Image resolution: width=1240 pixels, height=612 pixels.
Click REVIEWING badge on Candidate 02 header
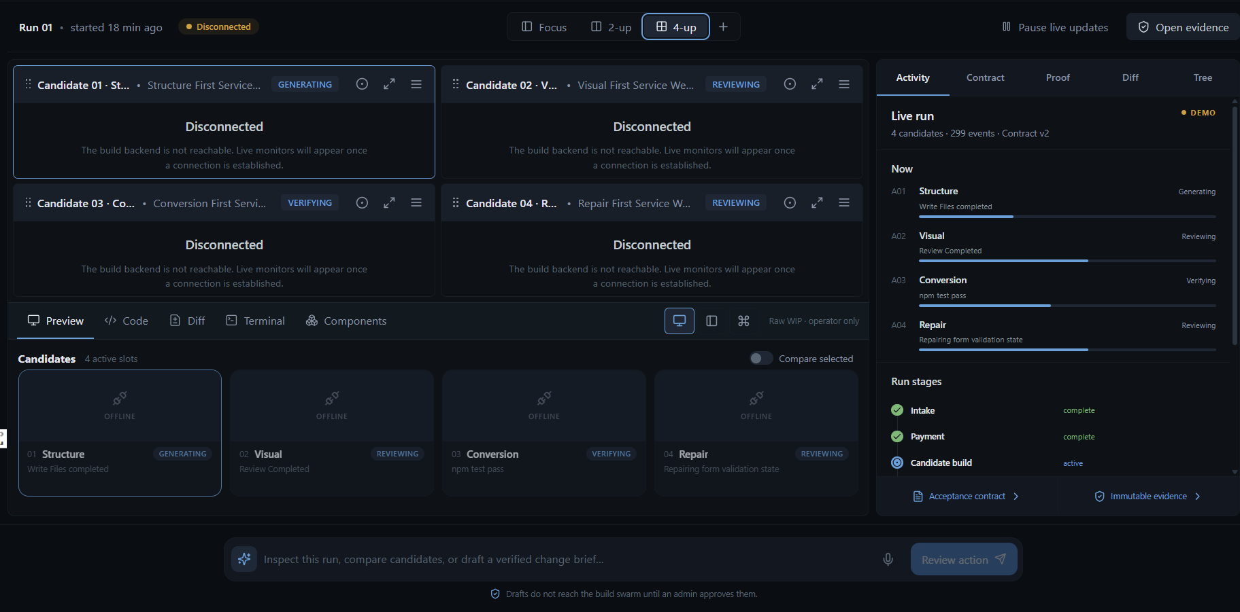736,84
